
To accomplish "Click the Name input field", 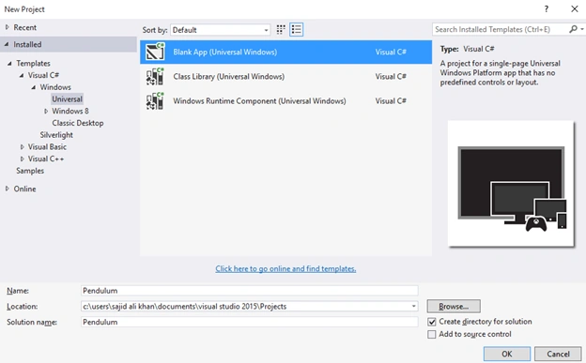I will pos(249,291).
